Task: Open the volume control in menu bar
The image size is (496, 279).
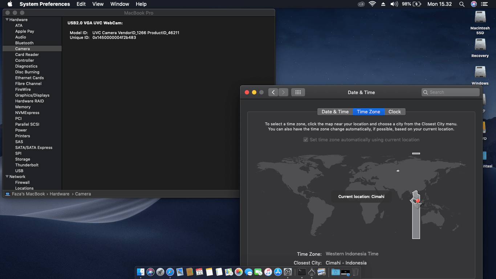Action: (394, 4)
